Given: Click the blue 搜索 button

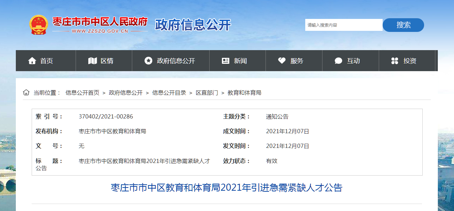Looking at the screenshot, I should pos(403,25).
